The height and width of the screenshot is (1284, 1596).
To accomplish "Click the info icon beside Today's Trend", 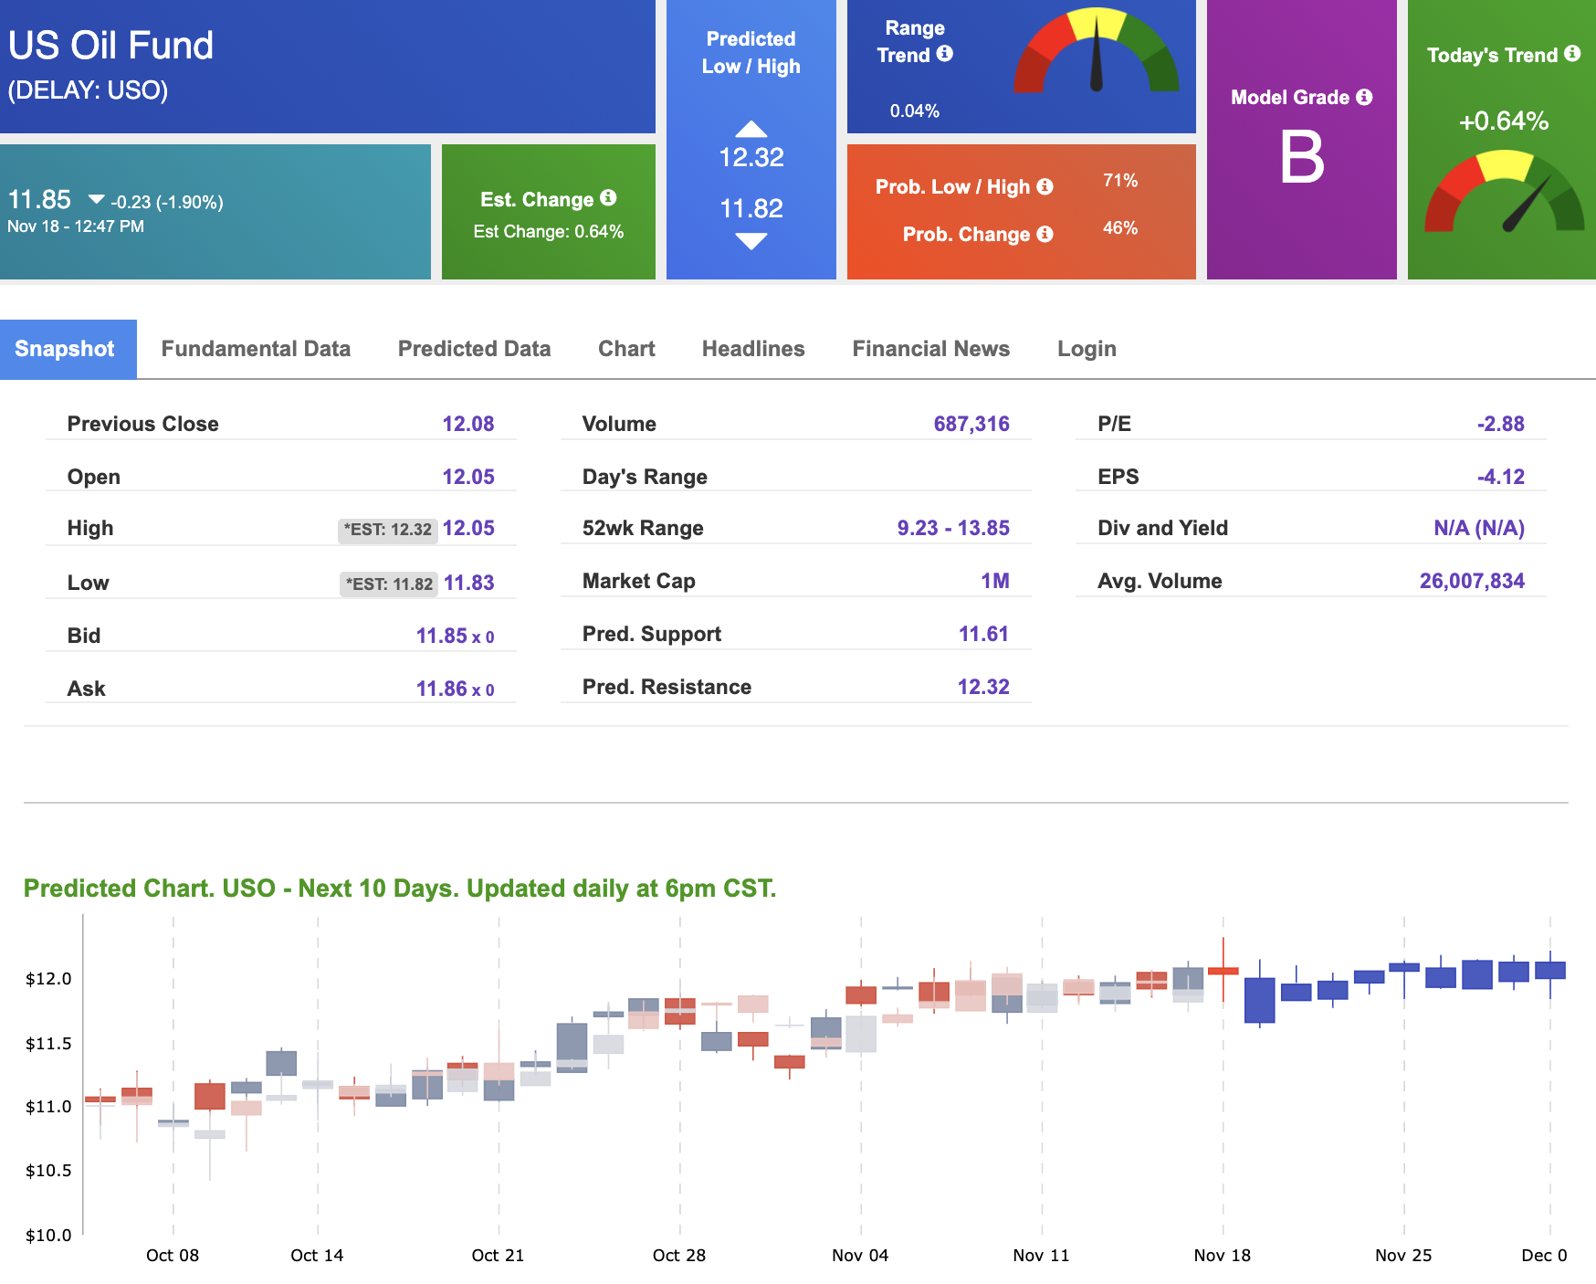I will click(1572, 54).
